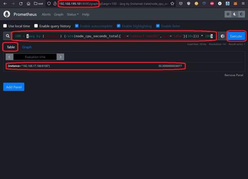Open the Graph navigation link
This screenshot has height=179, width=248.
(x=59, y=14)
